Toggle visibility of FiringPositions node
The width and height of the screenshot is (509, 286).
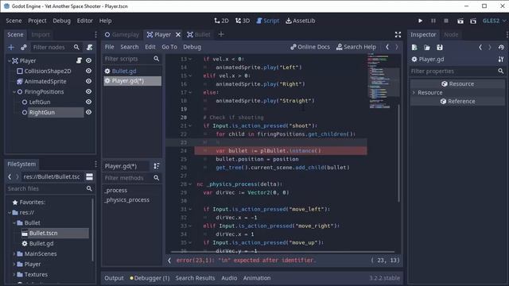pyautogui.click(x=88, y=92)
